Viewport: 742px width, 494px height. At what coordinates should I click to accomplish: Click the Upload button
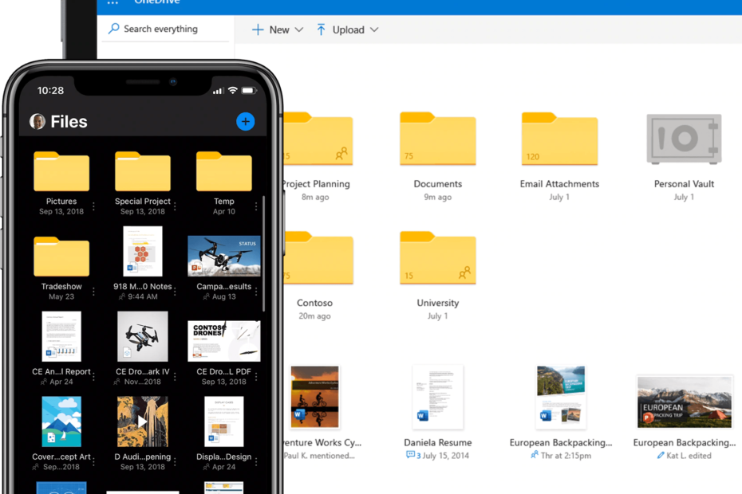(x=341, y=29)
